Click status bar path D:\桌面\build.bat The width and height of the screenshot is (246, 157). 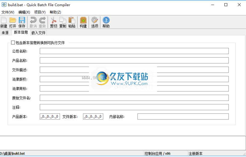tap(12, 153)
